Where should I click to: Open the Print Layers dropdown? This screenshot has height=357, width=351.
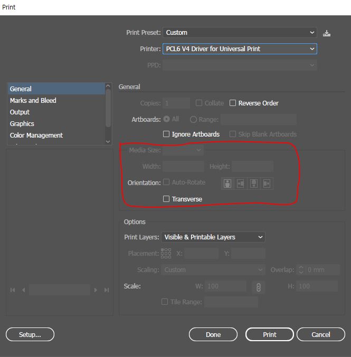click(x=213, y=237)
